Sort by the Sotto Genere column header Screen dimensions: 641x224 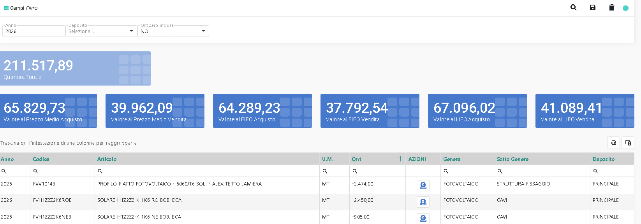pyautogui.click(x=512, y=159)
